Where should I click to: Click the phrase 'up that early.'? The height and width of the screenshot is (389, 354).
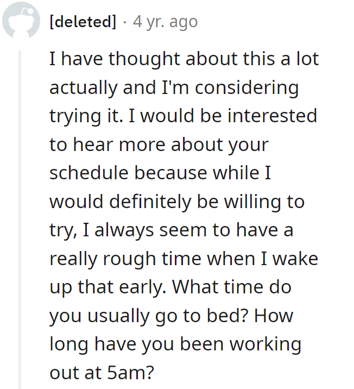point(108,287)
